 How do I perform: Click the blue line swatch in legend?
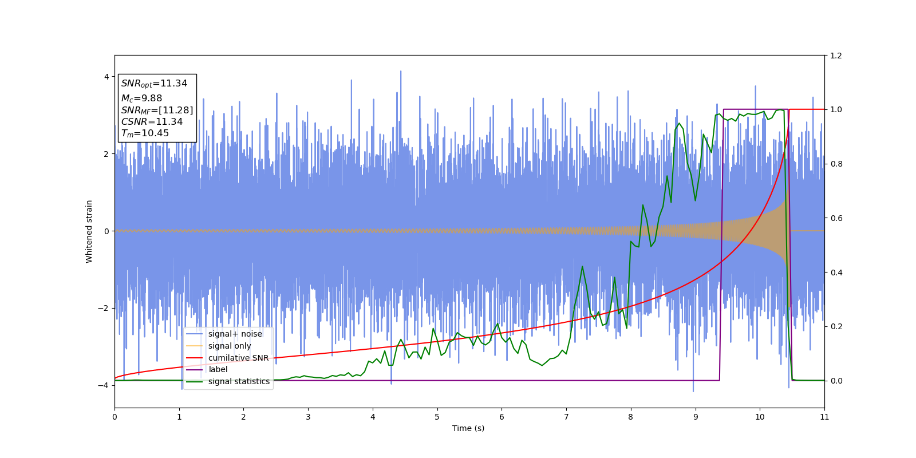pos(195,334)
